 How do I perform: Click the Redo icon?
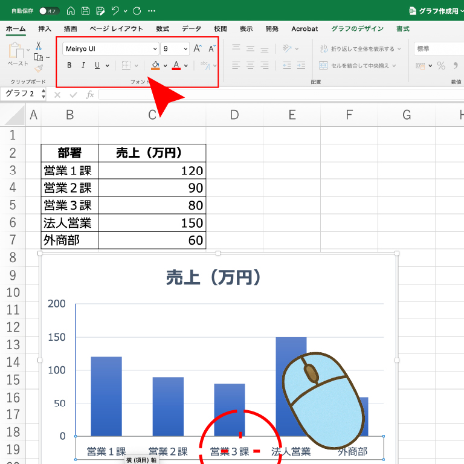pos(137,11)
